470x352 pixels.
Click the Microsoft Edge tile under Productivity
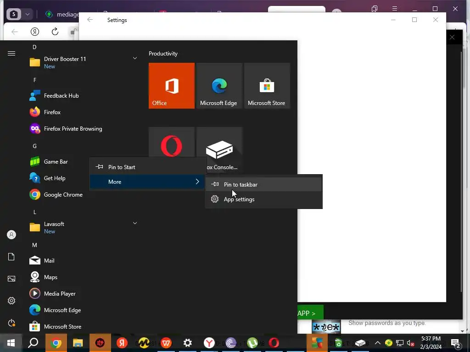pos(219,86)
